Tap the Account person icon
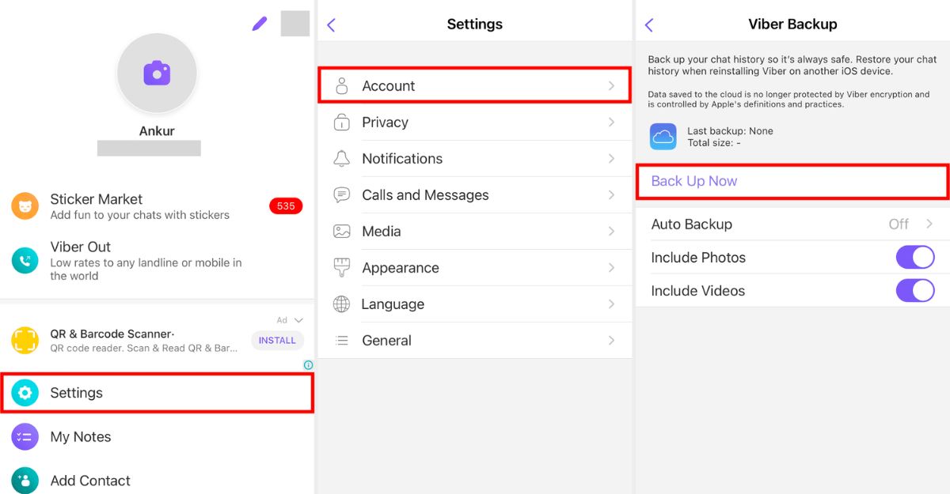Image resolution: width=950 pixels, height=494 pixels. click(x=341, y=86)
